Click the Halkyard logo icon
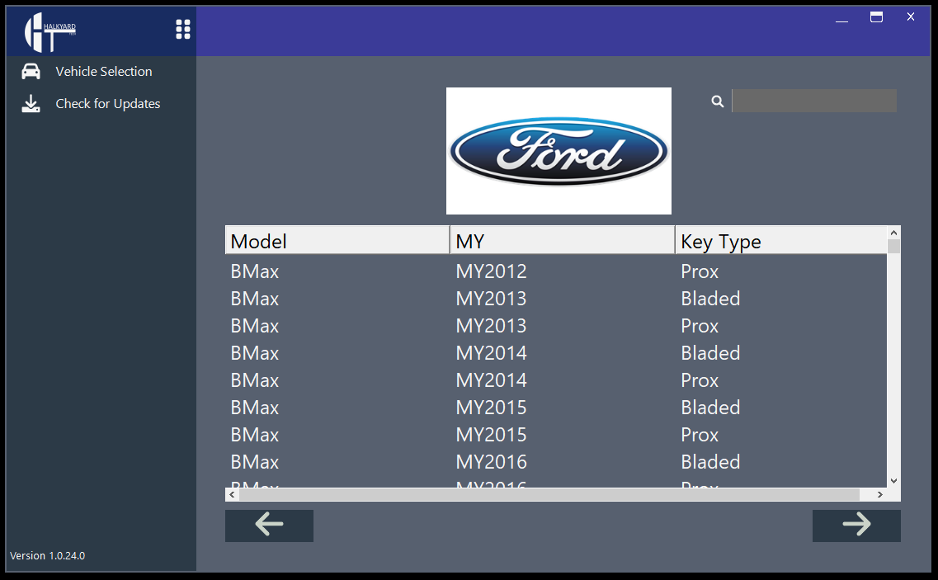Image resolution: width=938 pixels, height=580 pixels. 49,31
